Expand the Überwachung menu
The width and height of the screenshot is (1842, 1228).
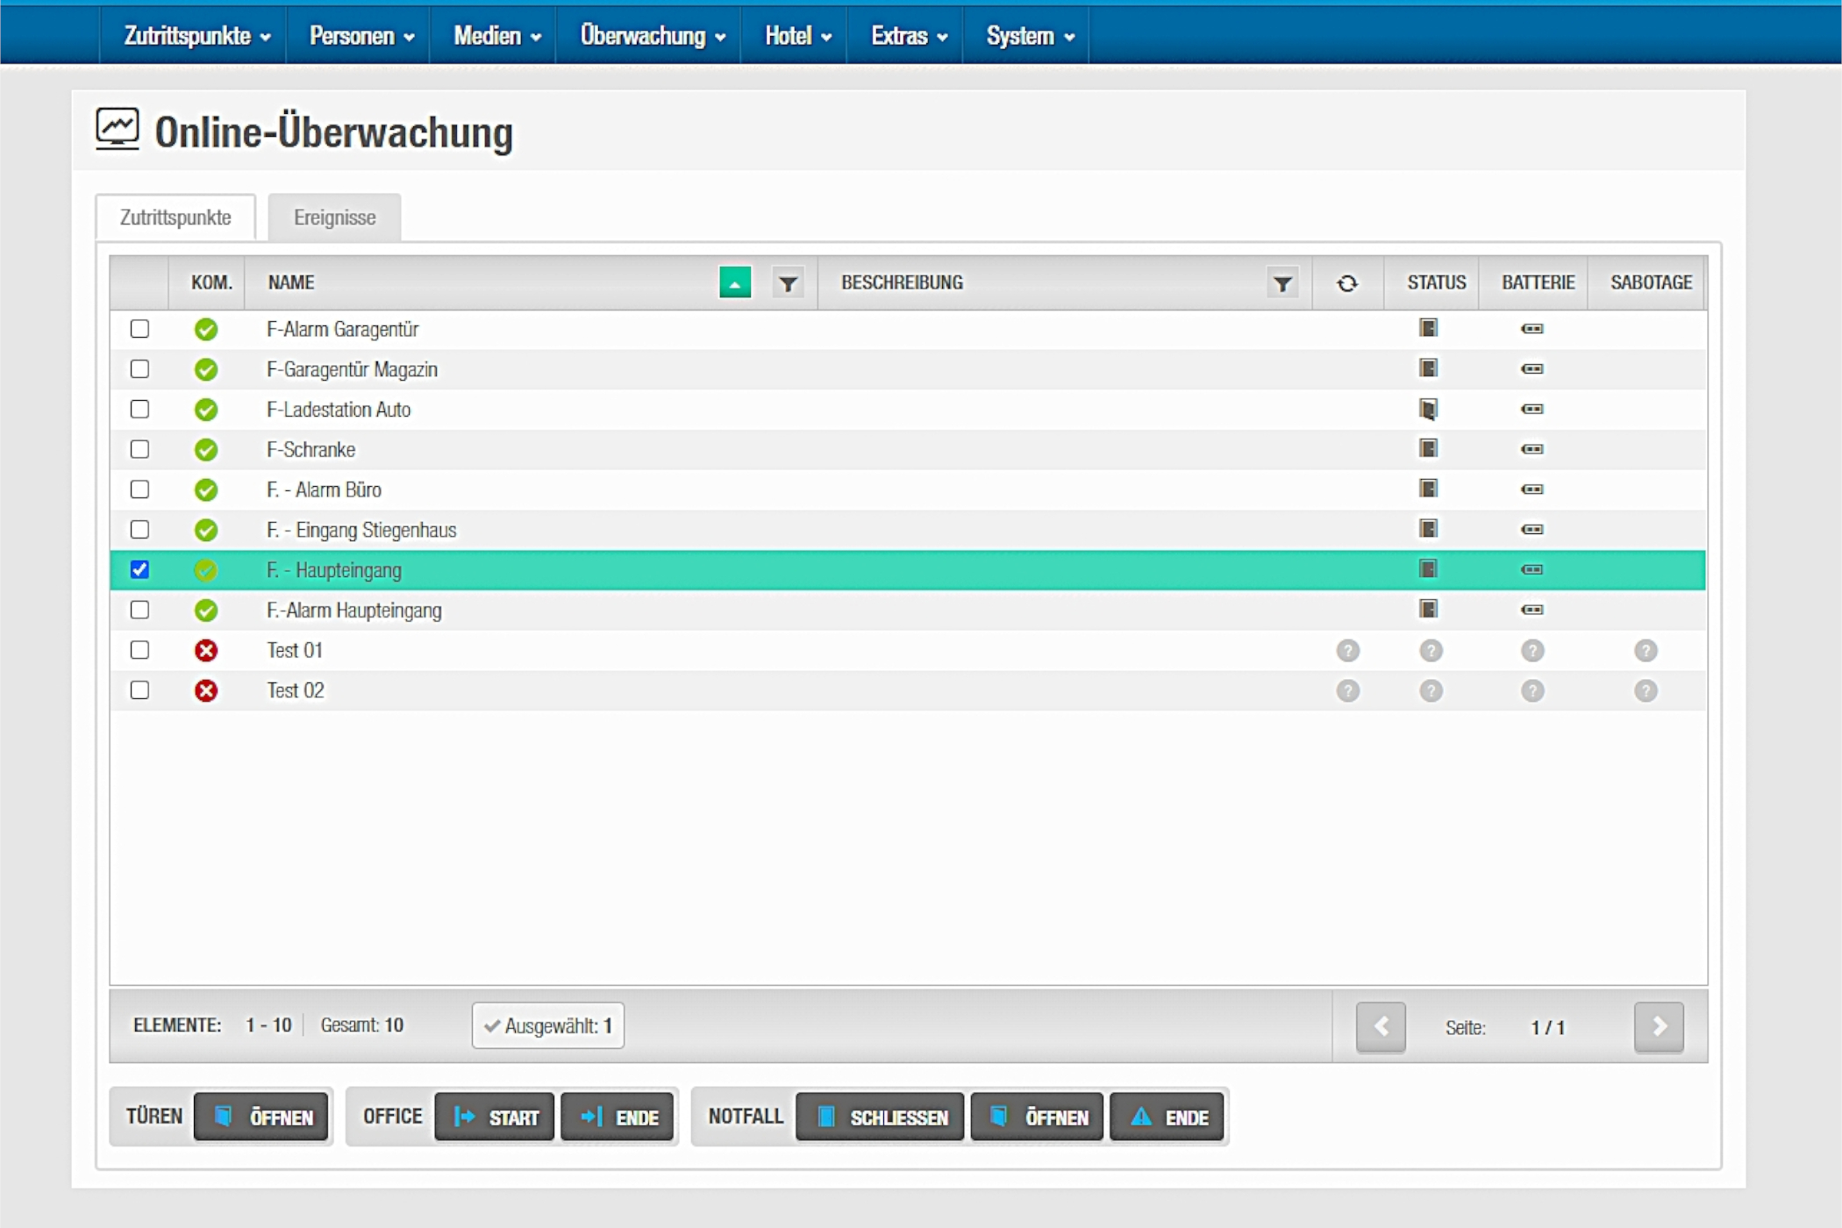coord(652,36)
